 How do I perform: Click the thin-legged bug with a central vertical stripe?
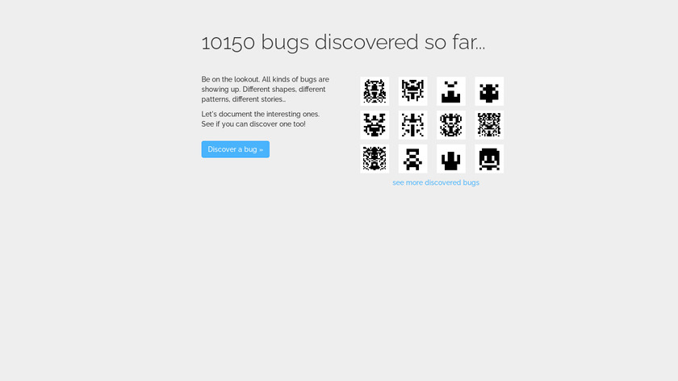[x=413, y=125]
